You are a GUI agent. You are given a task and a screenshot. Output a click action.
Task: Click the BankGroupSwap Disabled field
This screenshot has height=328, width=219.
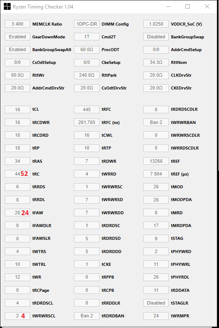point(156,37)
